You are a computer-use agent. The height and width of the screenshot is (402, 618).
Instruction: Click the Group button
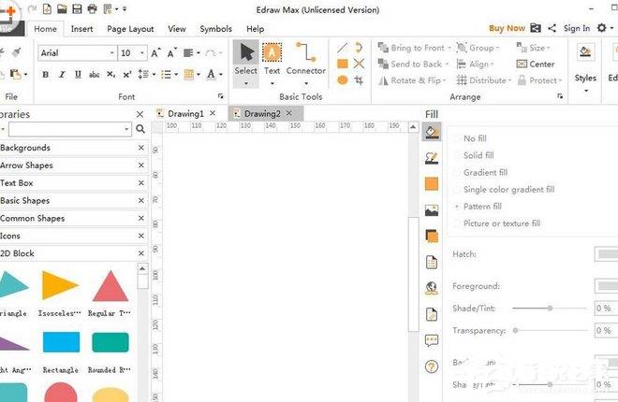tap(478, 48)
